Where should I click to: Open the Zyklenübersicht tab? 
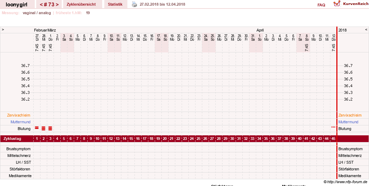(81, 4)
